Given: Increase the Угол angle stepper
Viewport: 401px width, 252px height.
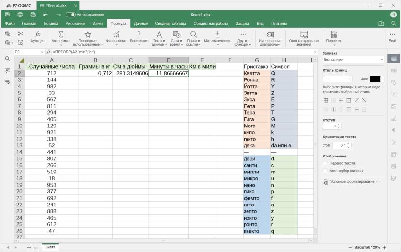Looking at the screenshot, I should (x=348, y=144).
